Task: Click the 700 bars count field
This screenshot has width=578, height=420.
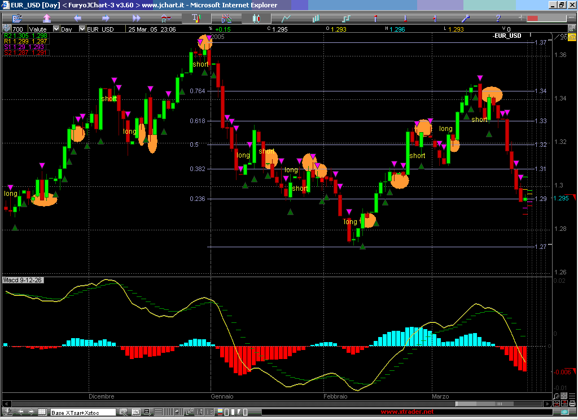Action: tap(18, 29)
